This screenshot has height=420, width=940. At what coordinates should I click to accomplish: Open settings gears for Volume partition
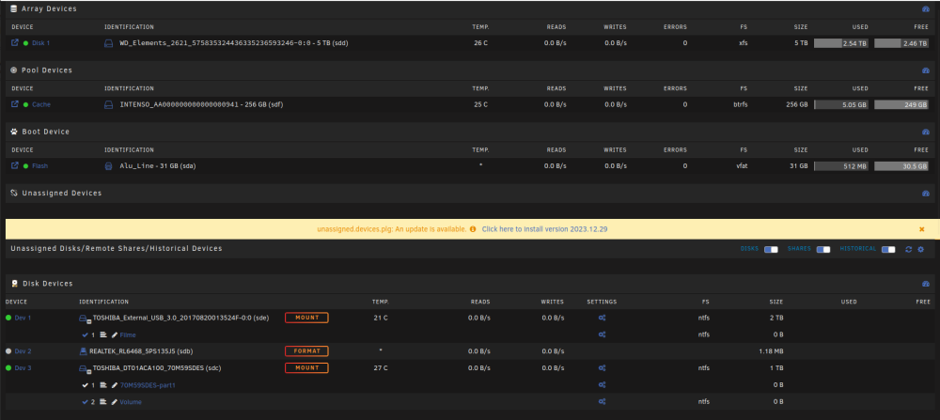pyautogui.click(x=602, y=401)
